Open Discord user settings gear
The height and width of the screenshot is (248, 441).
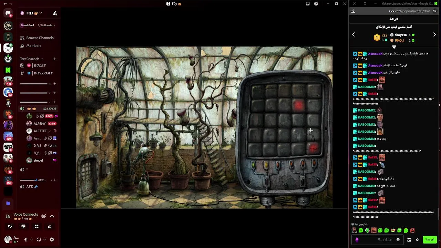click(52, 239)
